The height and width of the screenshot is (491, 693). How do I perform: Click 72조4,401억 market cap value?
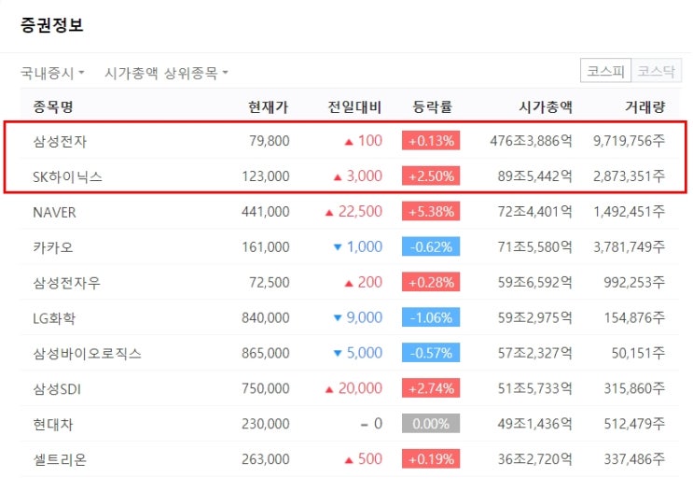535,212
